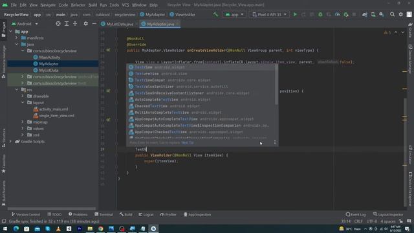Open Event Log
Image resolution: width=414 pixels, height=233 pixels.
(356, 214)
